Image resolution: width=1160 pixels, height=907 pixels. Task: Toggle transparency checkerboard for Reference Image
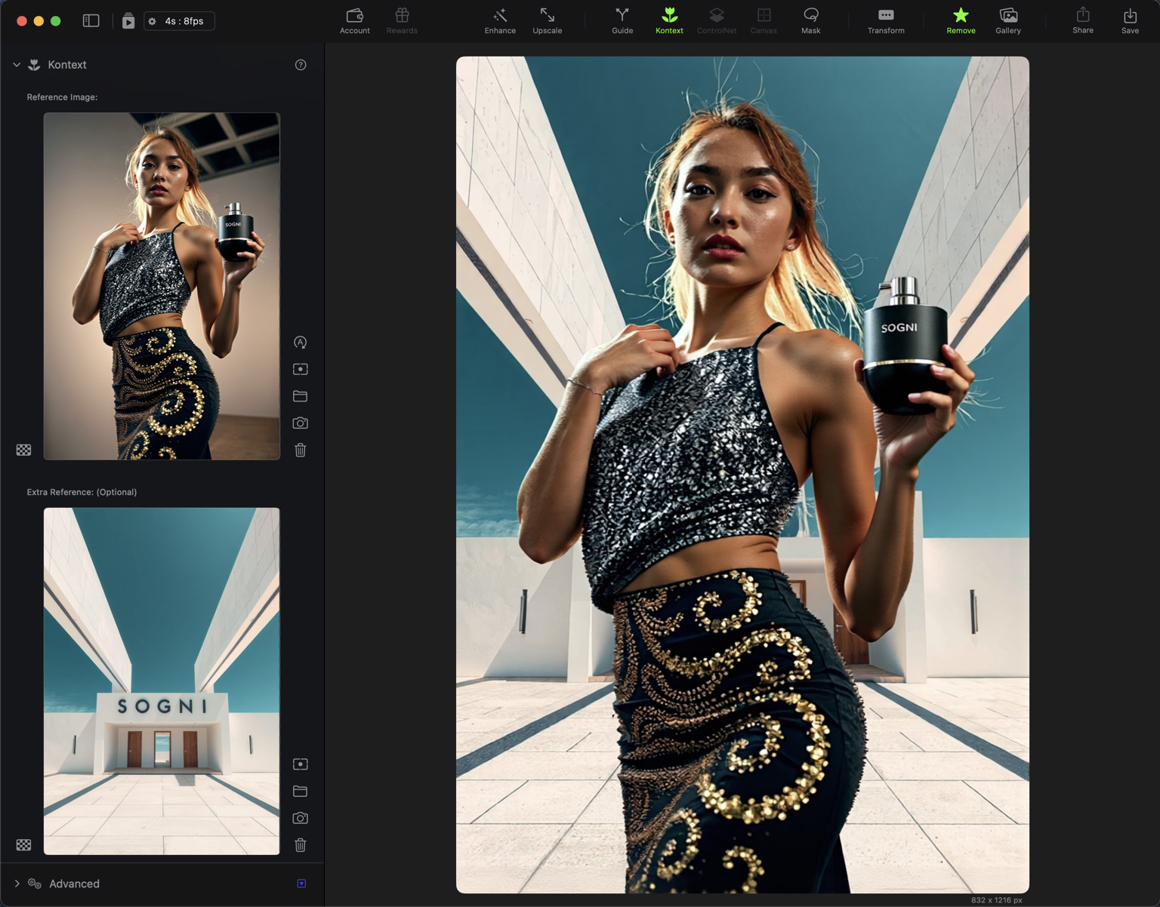(x=24, y=450)
